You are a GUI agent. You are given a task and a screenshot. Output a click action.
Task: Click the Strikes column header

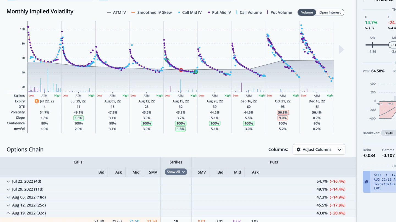(x=176, y=162)
